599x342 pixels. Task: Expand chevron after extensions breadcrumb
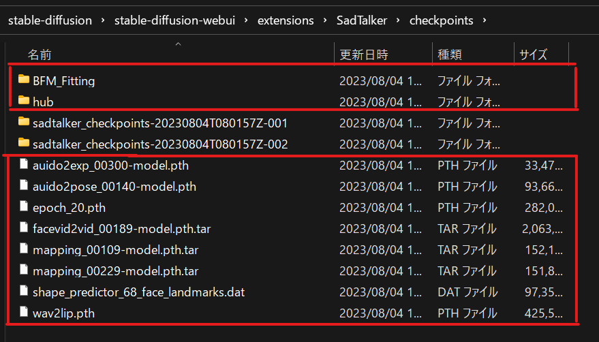click(x=324, y=20)
